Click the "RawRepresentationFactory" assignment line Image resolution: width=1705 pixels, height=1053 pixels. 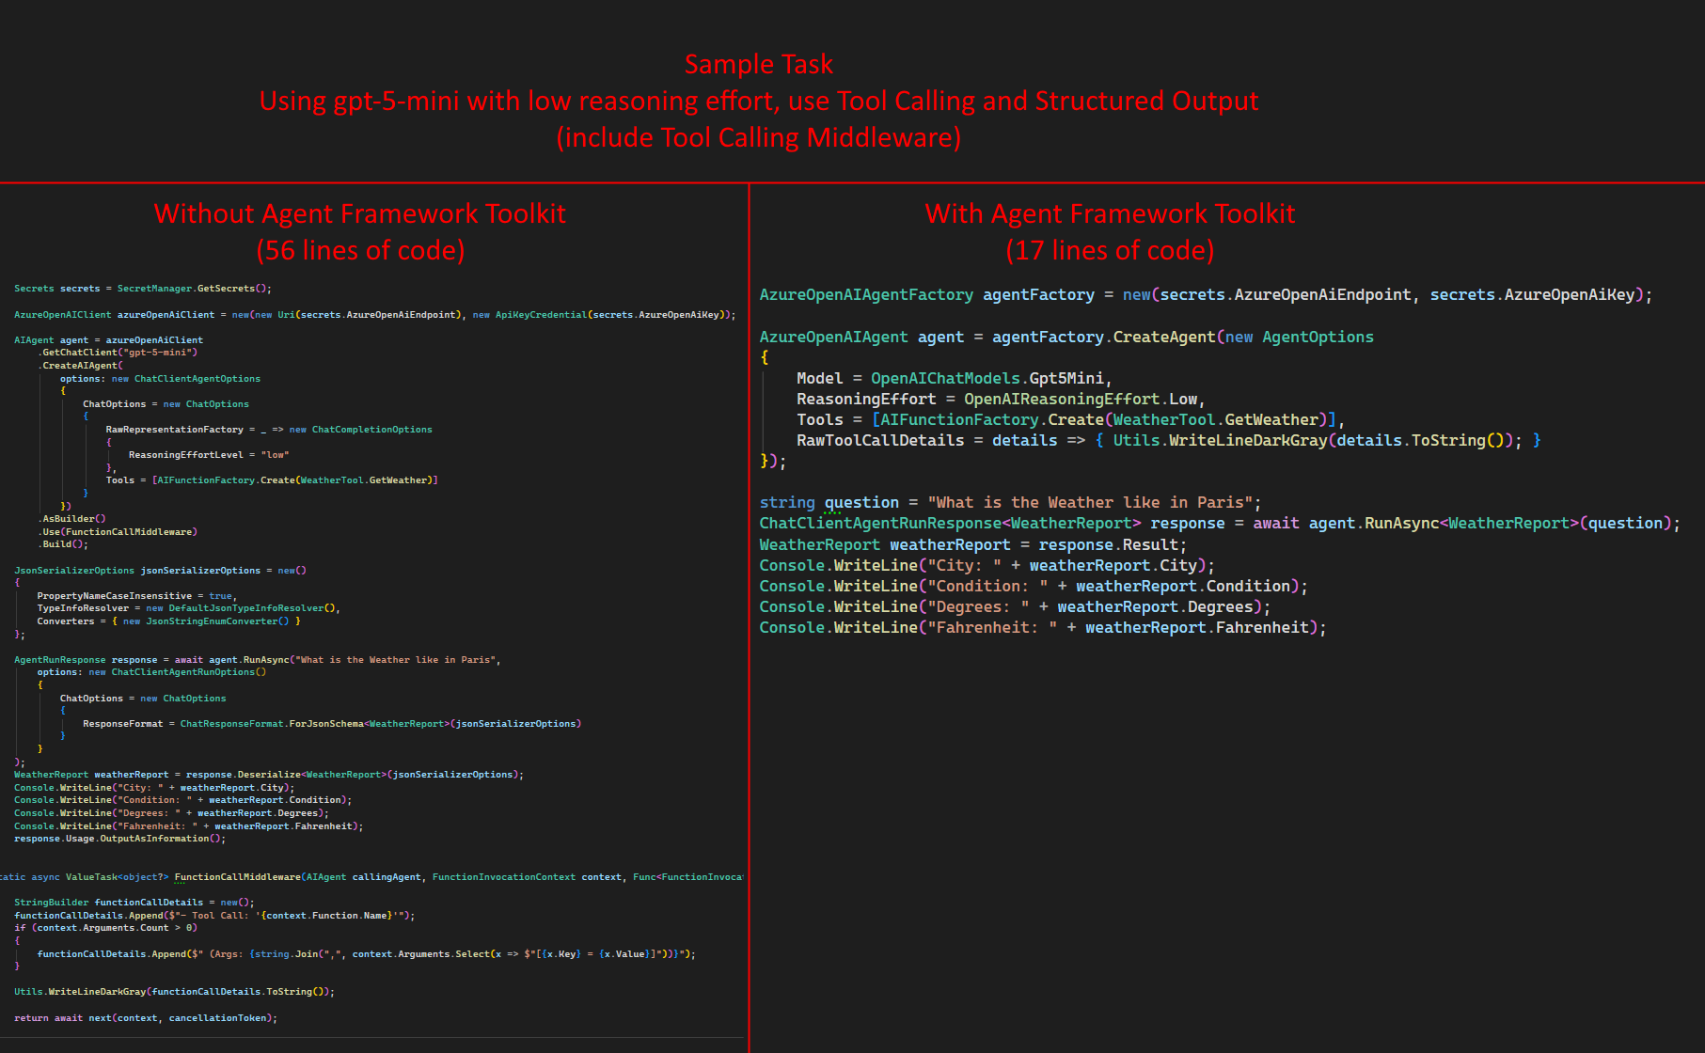(269, 430)
